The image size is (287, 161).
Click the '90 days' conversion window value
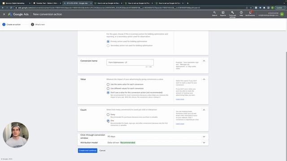coord(111,136)
